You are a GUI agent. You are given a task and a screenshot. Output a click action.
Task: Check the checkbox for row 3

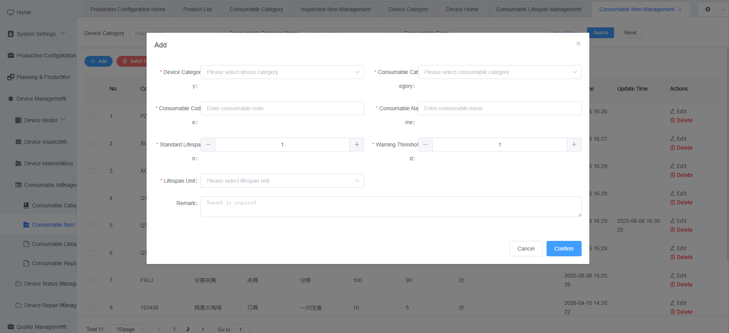(93, 171)
